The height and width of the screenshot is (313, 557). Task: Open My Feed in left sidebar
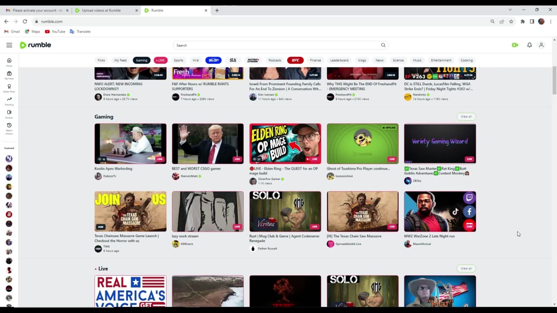pyautogui.click(x=9, y=75)
